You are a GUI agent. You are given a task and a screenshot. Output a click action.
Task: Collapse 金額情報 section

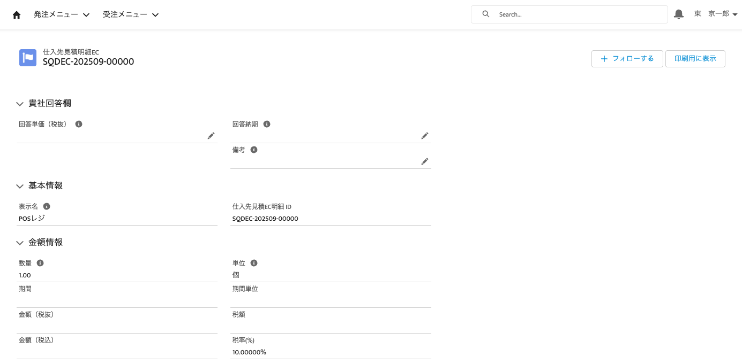pos(20,243)
